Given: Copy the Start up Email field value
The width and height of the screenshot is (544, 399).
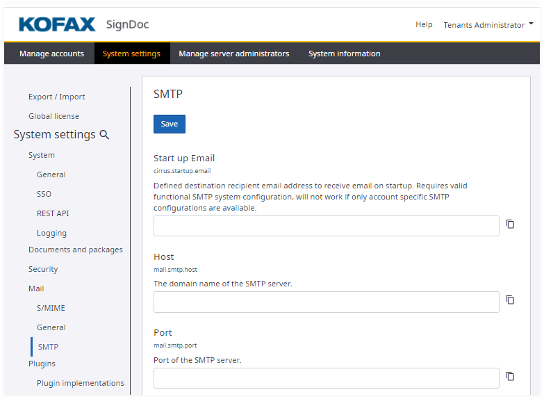Looking at the screenshot, I should click(x=510, y=225).
